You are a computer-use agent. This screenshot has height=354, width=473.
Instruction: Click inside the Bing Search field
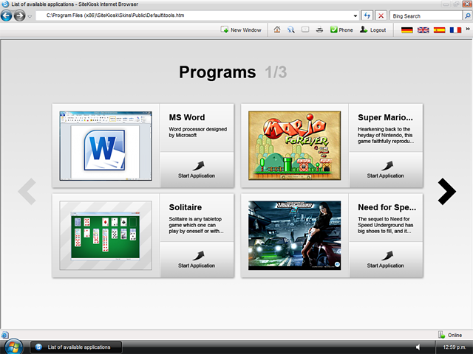click(x=423, y=15)
